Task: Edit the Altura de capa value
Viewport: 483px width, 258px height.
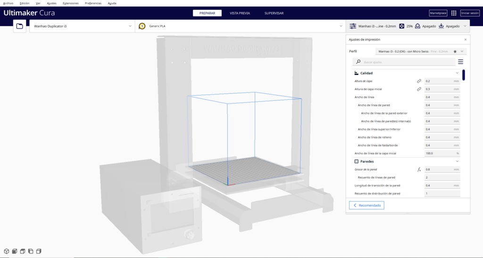Action: point(442,81)
